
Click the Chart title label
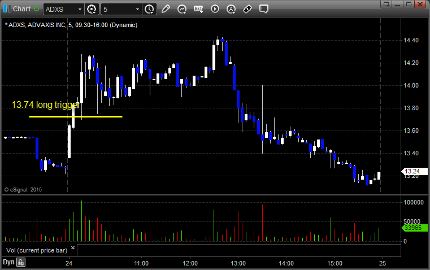coord(22,9)
